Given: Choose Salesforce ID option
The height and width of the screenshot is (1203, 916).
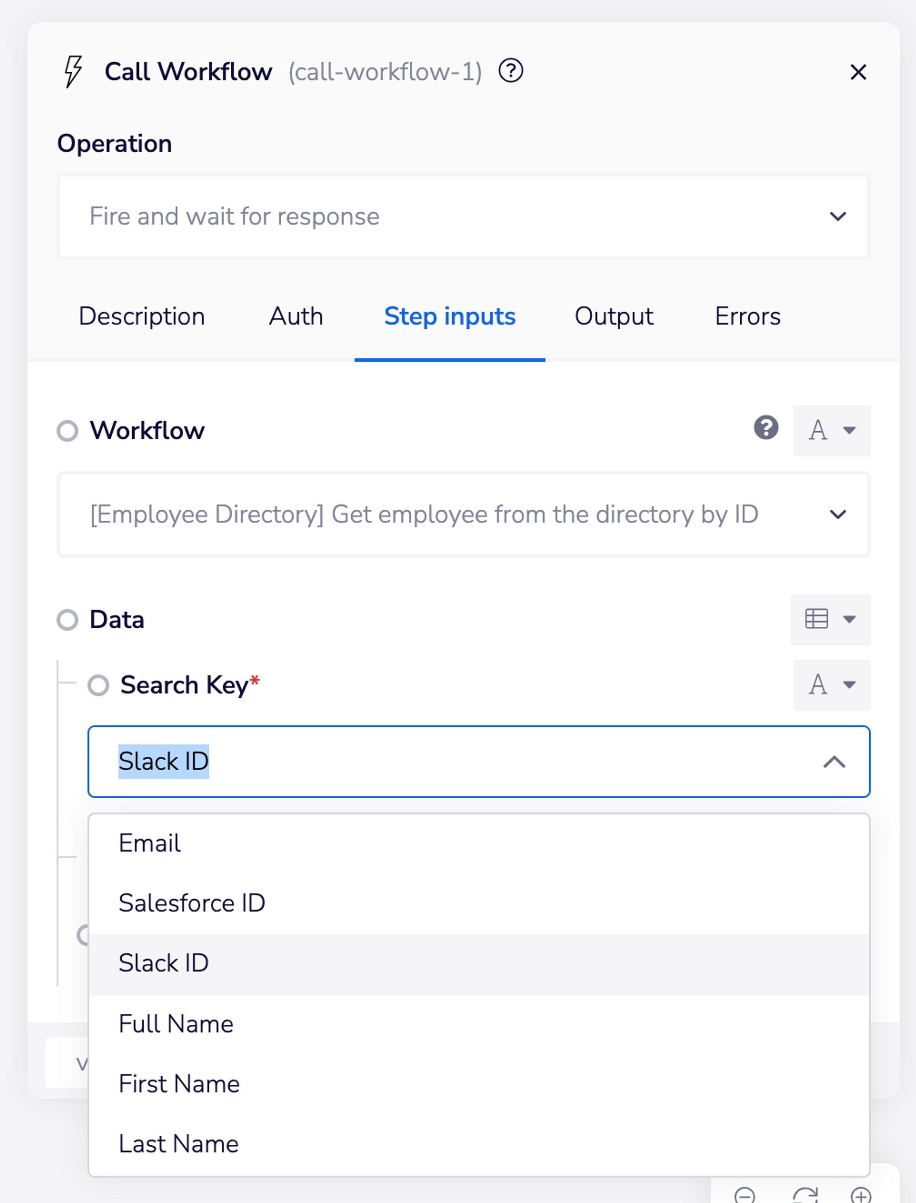Looking at the screenshot, I should coord(192,903).
